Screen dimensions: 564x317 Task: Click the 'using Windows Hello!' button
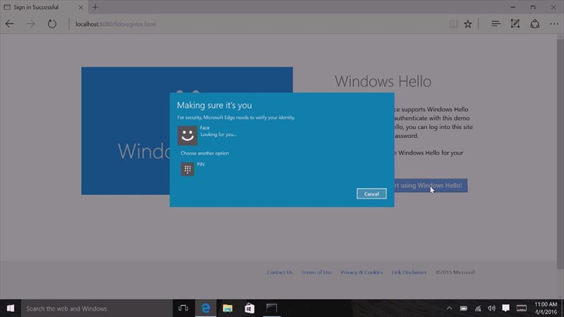pos(431,185)
